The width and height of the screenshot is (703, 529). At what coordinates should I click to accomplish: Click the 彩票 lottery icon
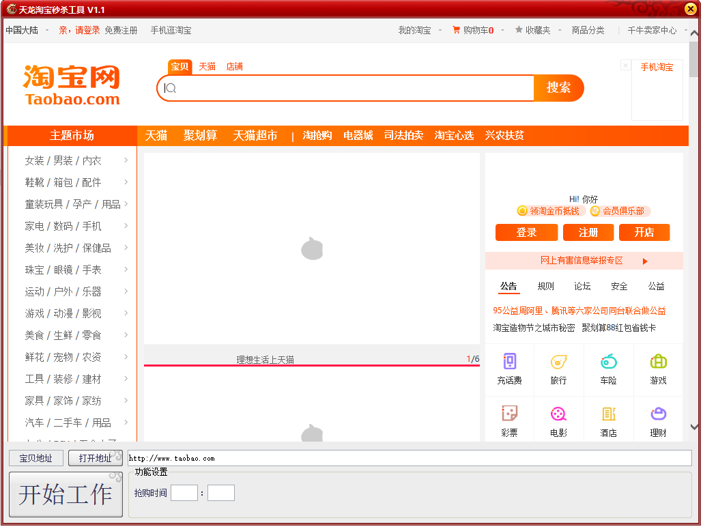509,414
